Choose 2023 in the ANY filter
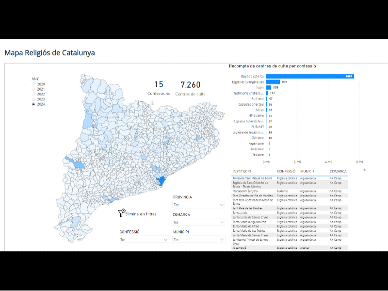Screen dimensions: 388x291 tap(33, 99)
